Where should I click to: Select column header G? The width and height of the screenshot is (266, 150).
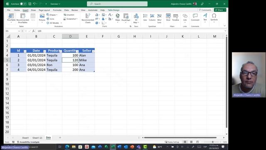pos(118,36)
